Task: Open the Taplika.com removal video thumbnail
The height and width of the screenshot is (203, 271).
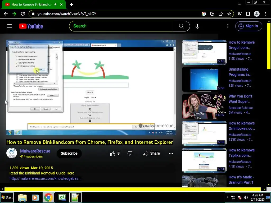Action: (x=204, y=160)
